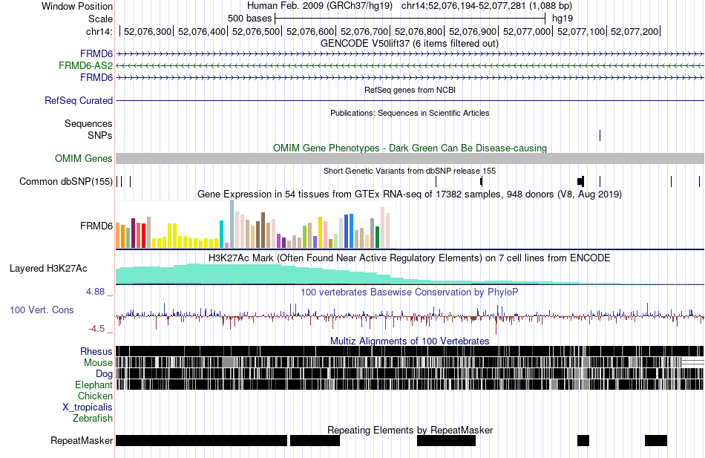705x458 pixels.
Task: Click the X_tropicalis alignment label
Action: (88, 408)
